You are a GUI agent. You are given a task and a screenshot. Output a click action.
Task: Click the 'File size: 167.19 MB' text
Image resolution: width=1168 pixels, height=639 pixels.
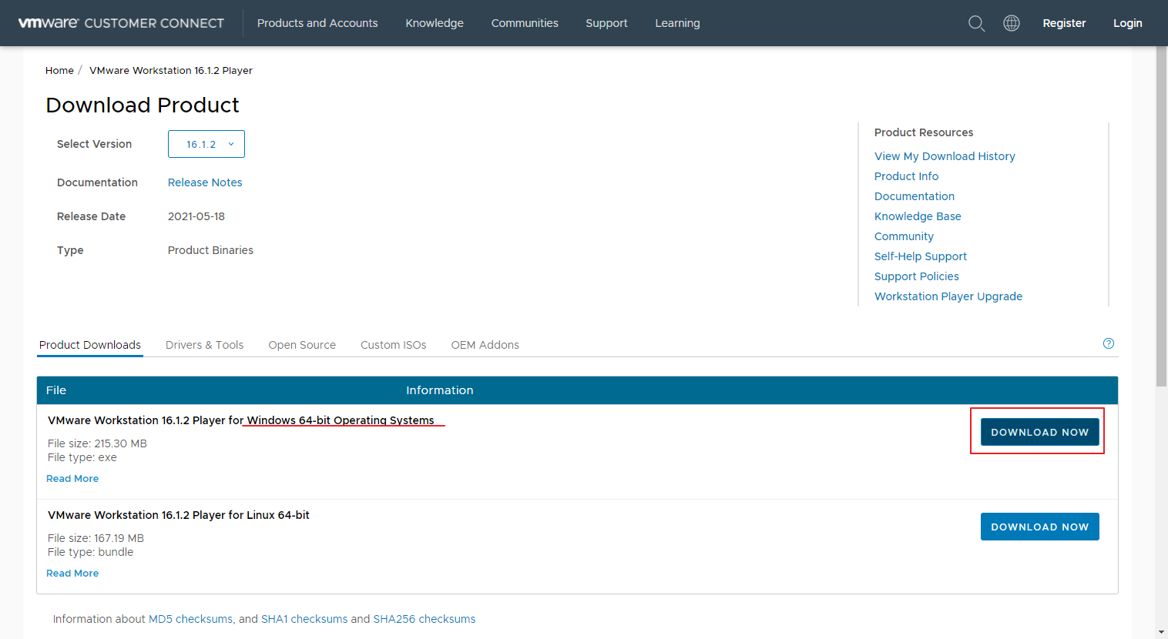click(x=96, y=538)
